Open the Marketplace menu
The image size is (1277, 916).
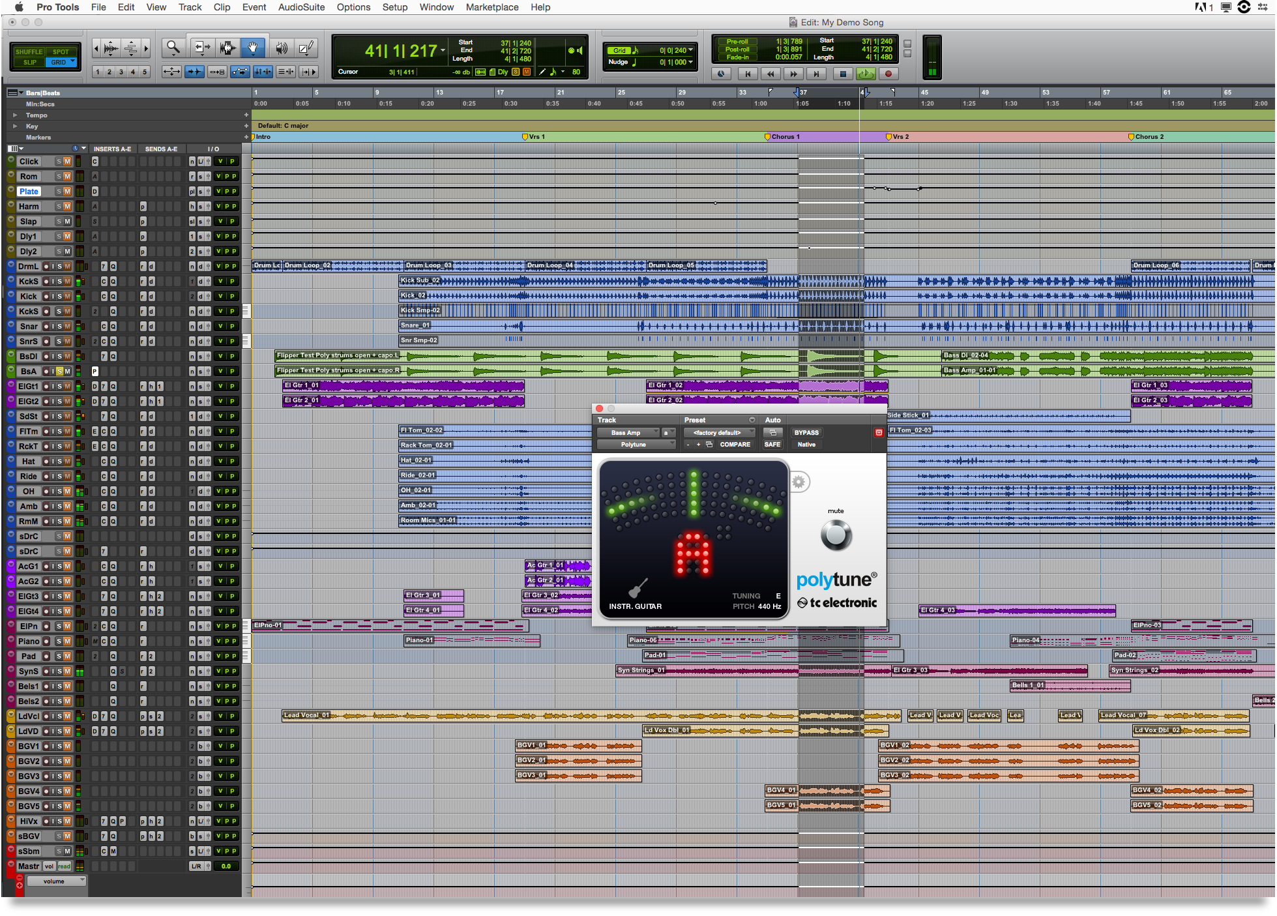tap(492, 7)
